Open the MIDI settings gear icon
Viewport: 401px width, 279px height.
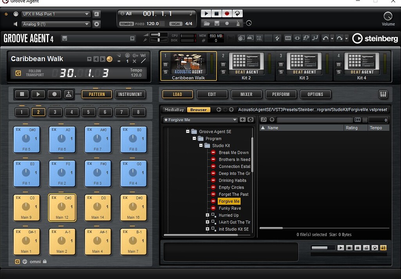[x=96, y=24]
